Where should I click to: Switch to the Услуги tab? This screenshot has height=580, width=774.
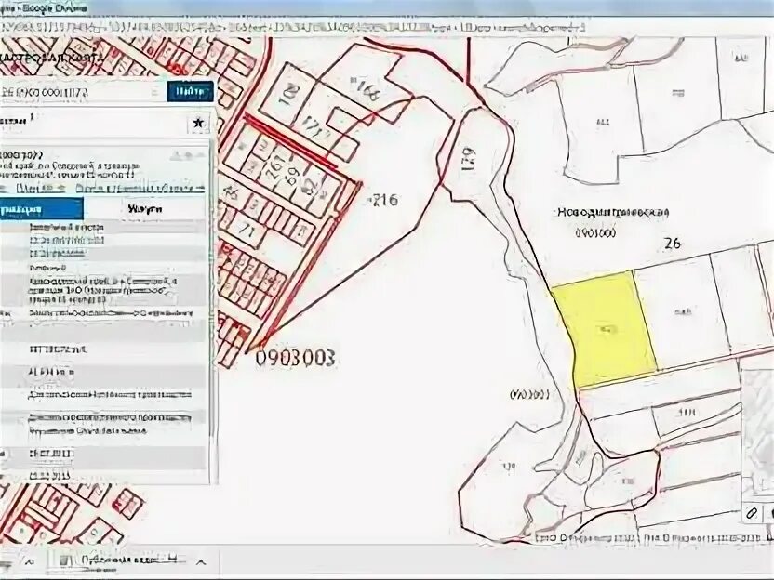tap(144, 208)
